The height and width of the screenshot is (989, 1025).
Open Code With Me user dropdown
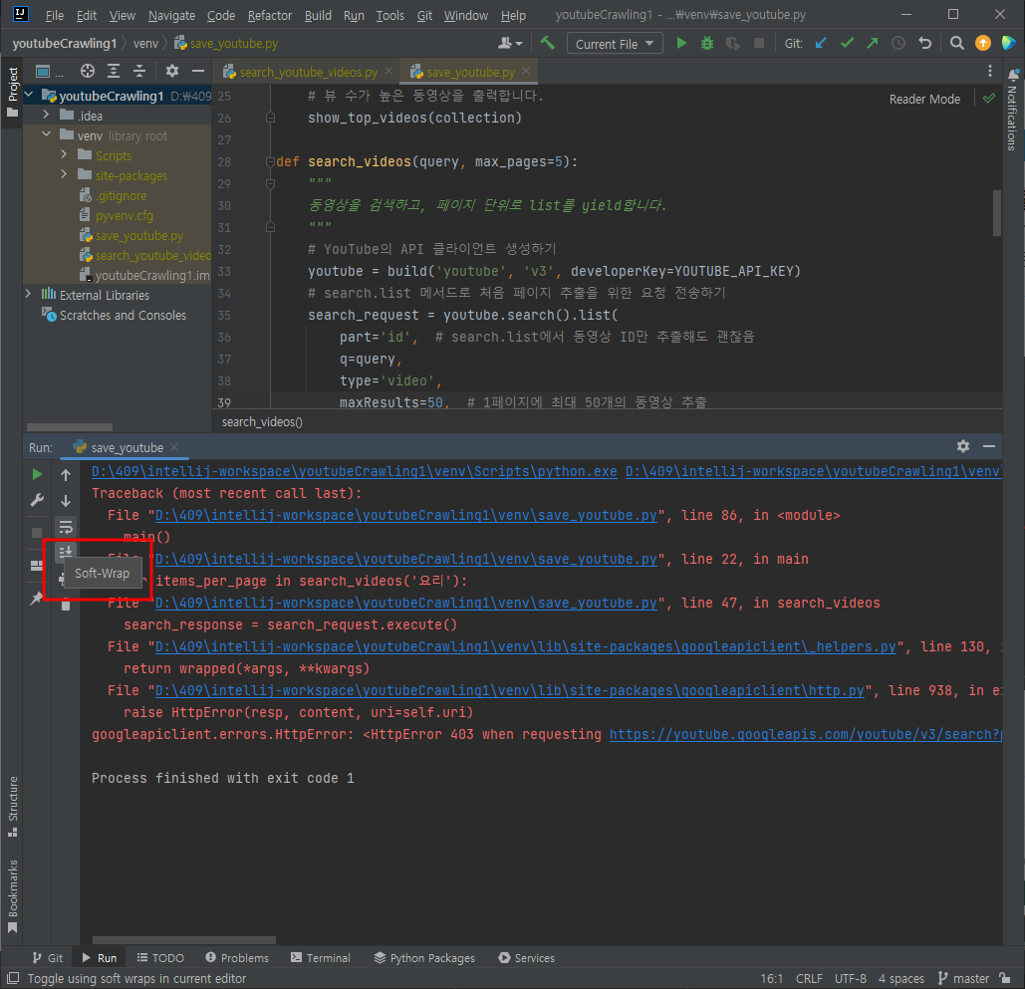coord(510,43)
